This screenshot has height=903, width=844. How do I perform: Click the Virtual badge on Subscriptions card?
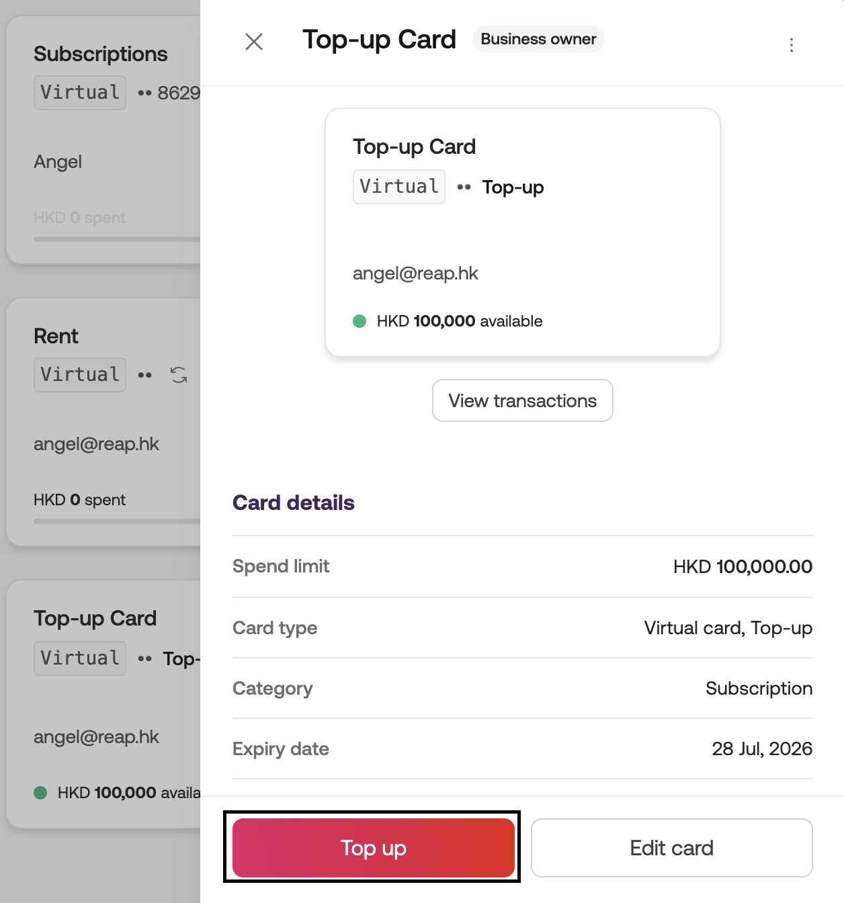click(80, 93)
